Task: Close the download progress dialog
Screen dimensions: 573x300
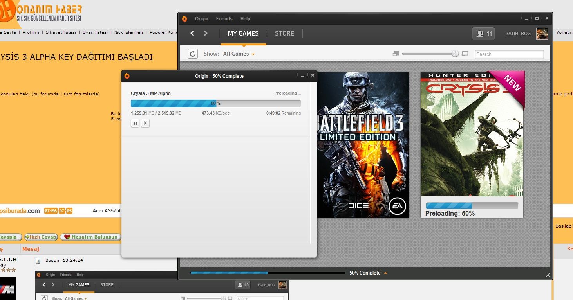Action: click(x=313, y=76)
